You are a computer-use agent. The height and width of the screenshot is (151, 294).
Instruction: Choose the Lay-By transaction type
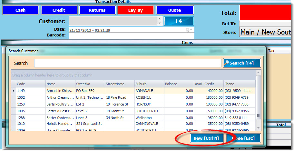[136, 10]
